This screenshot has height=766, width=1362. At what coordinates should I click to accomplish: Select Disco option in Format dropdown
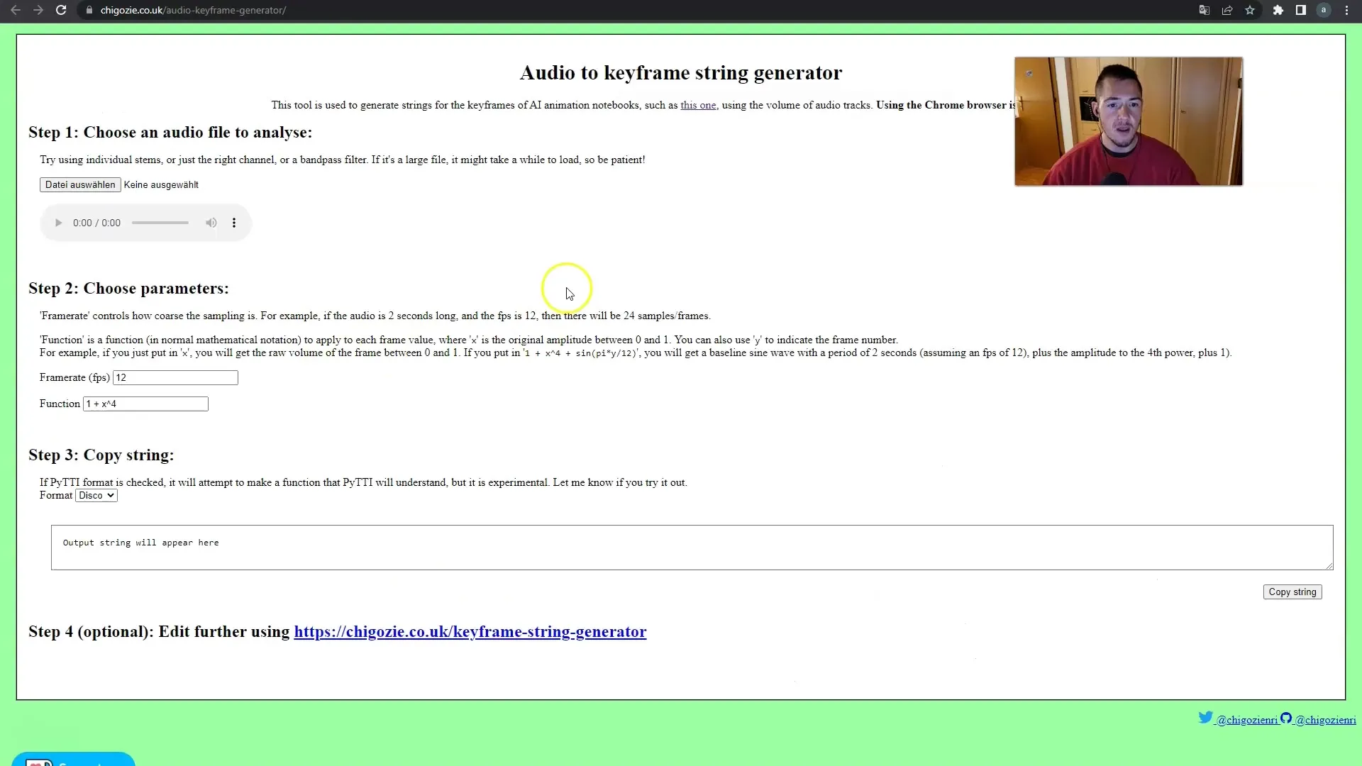pyautogui.click(x=96, y=495)
